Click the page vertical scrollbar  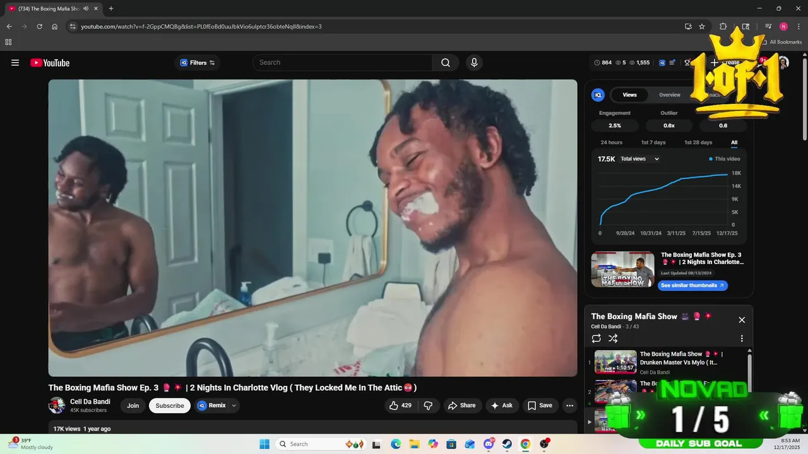[804, 100]
